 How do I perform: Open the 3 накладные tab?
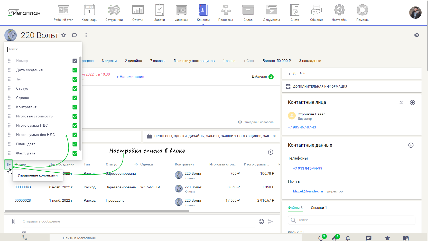point(310,61)
